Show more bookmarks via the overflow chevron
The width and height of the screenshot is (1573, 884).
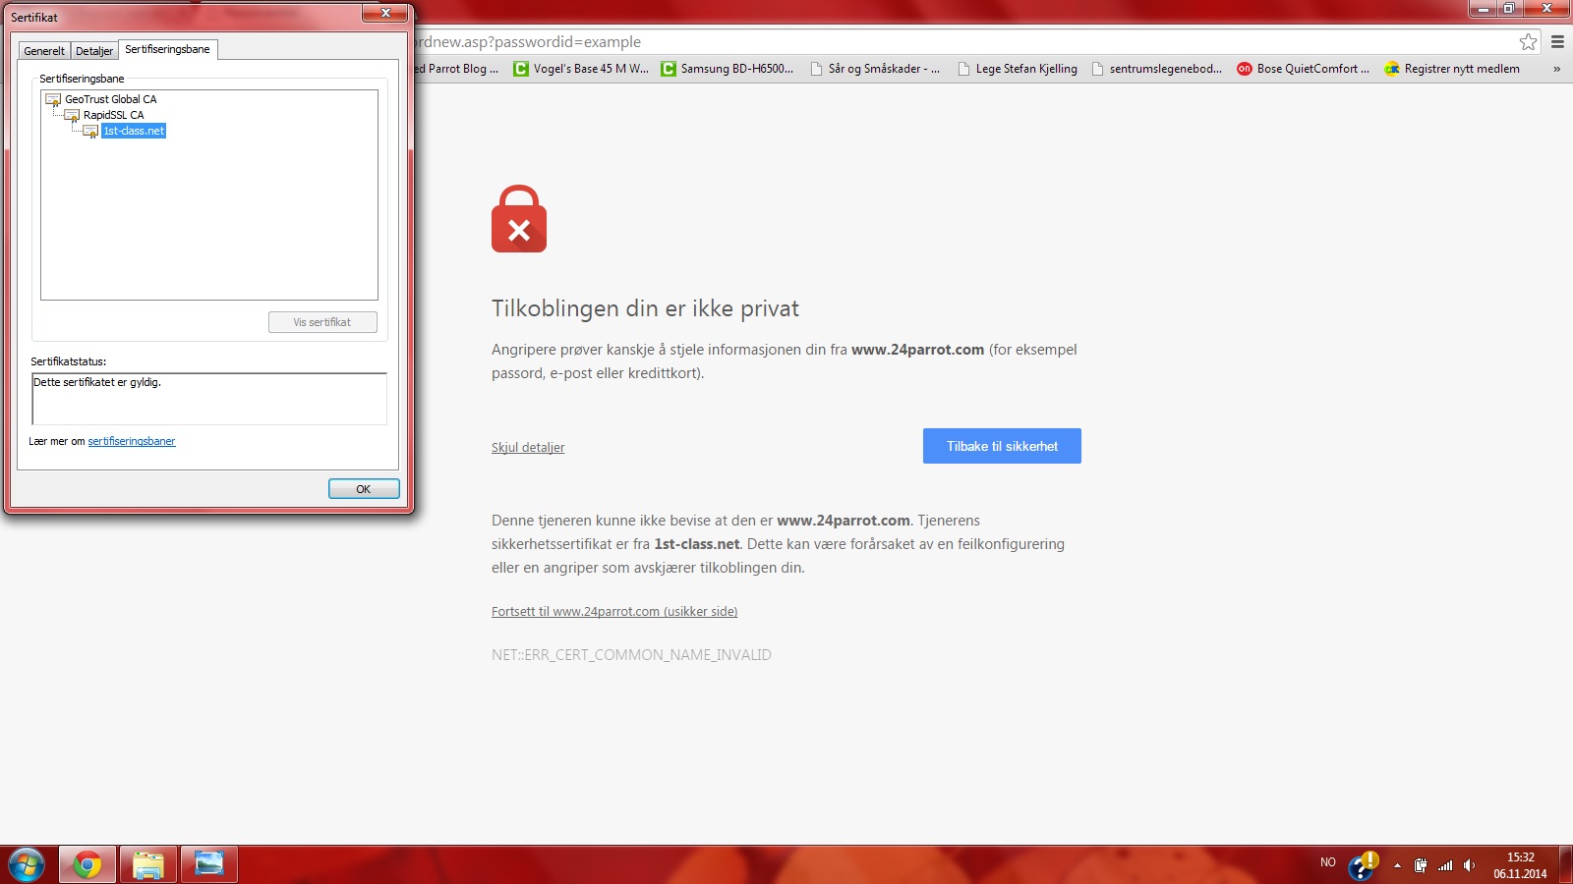1556,69
